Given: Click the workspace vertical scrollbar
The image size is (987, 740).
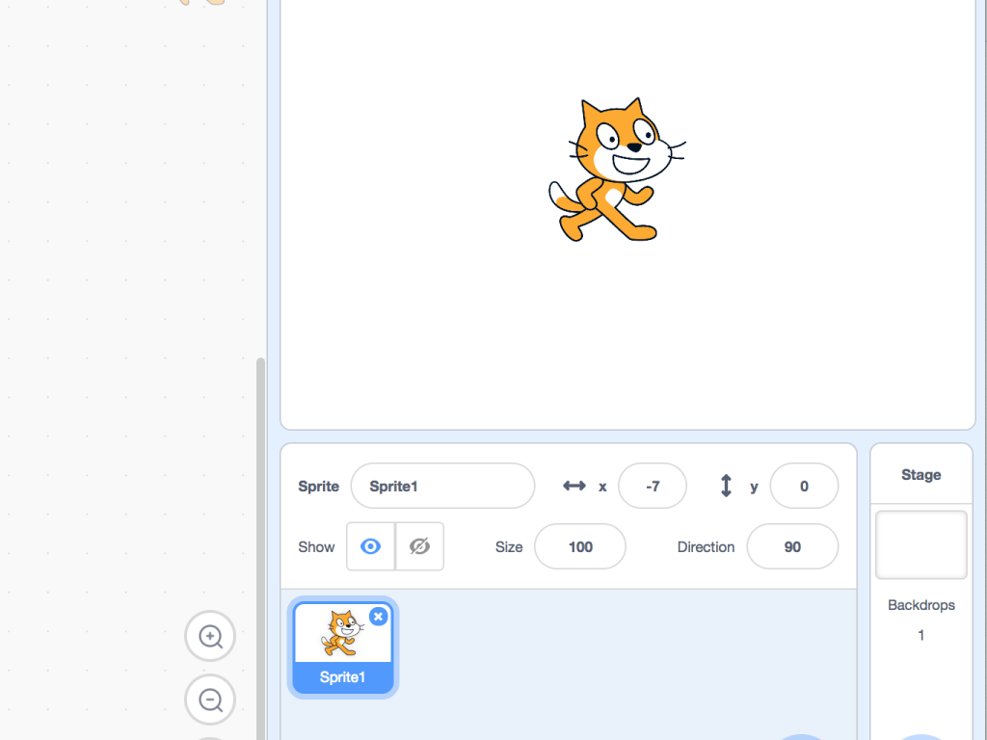Looking at the screenshot, I should tap(260, 547).
